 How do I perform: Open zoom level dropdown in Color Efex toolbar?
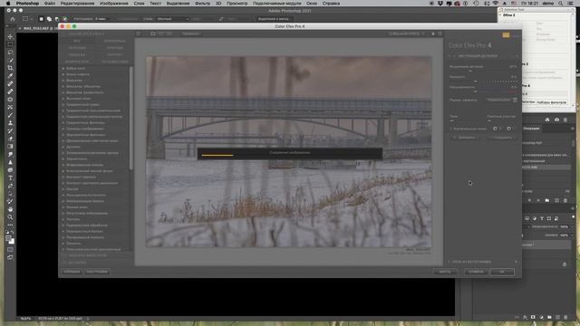click(x=406, y=34)
